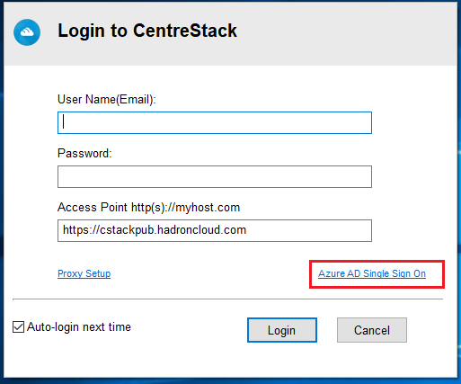Submit credentials with the Login button

(282, 330)
